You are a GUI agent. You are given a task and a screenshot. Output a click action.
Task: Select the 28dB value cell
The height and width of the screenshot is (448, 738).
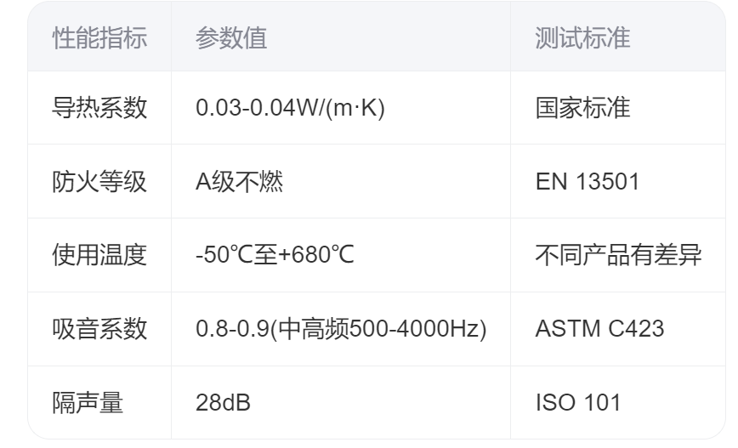tap(223, 403)
